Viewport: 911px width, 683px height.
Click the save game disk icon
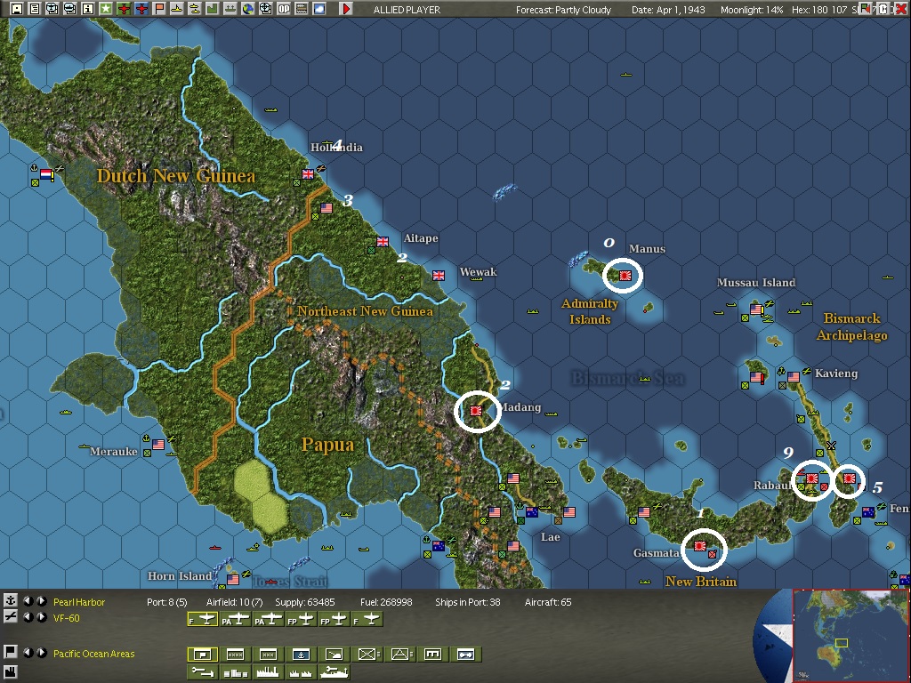[17, 8]
